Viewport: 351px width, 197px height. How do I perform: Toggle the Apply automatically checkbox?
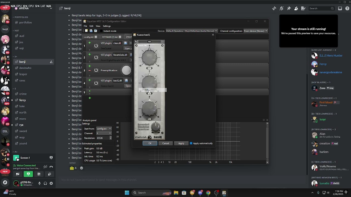191,143
